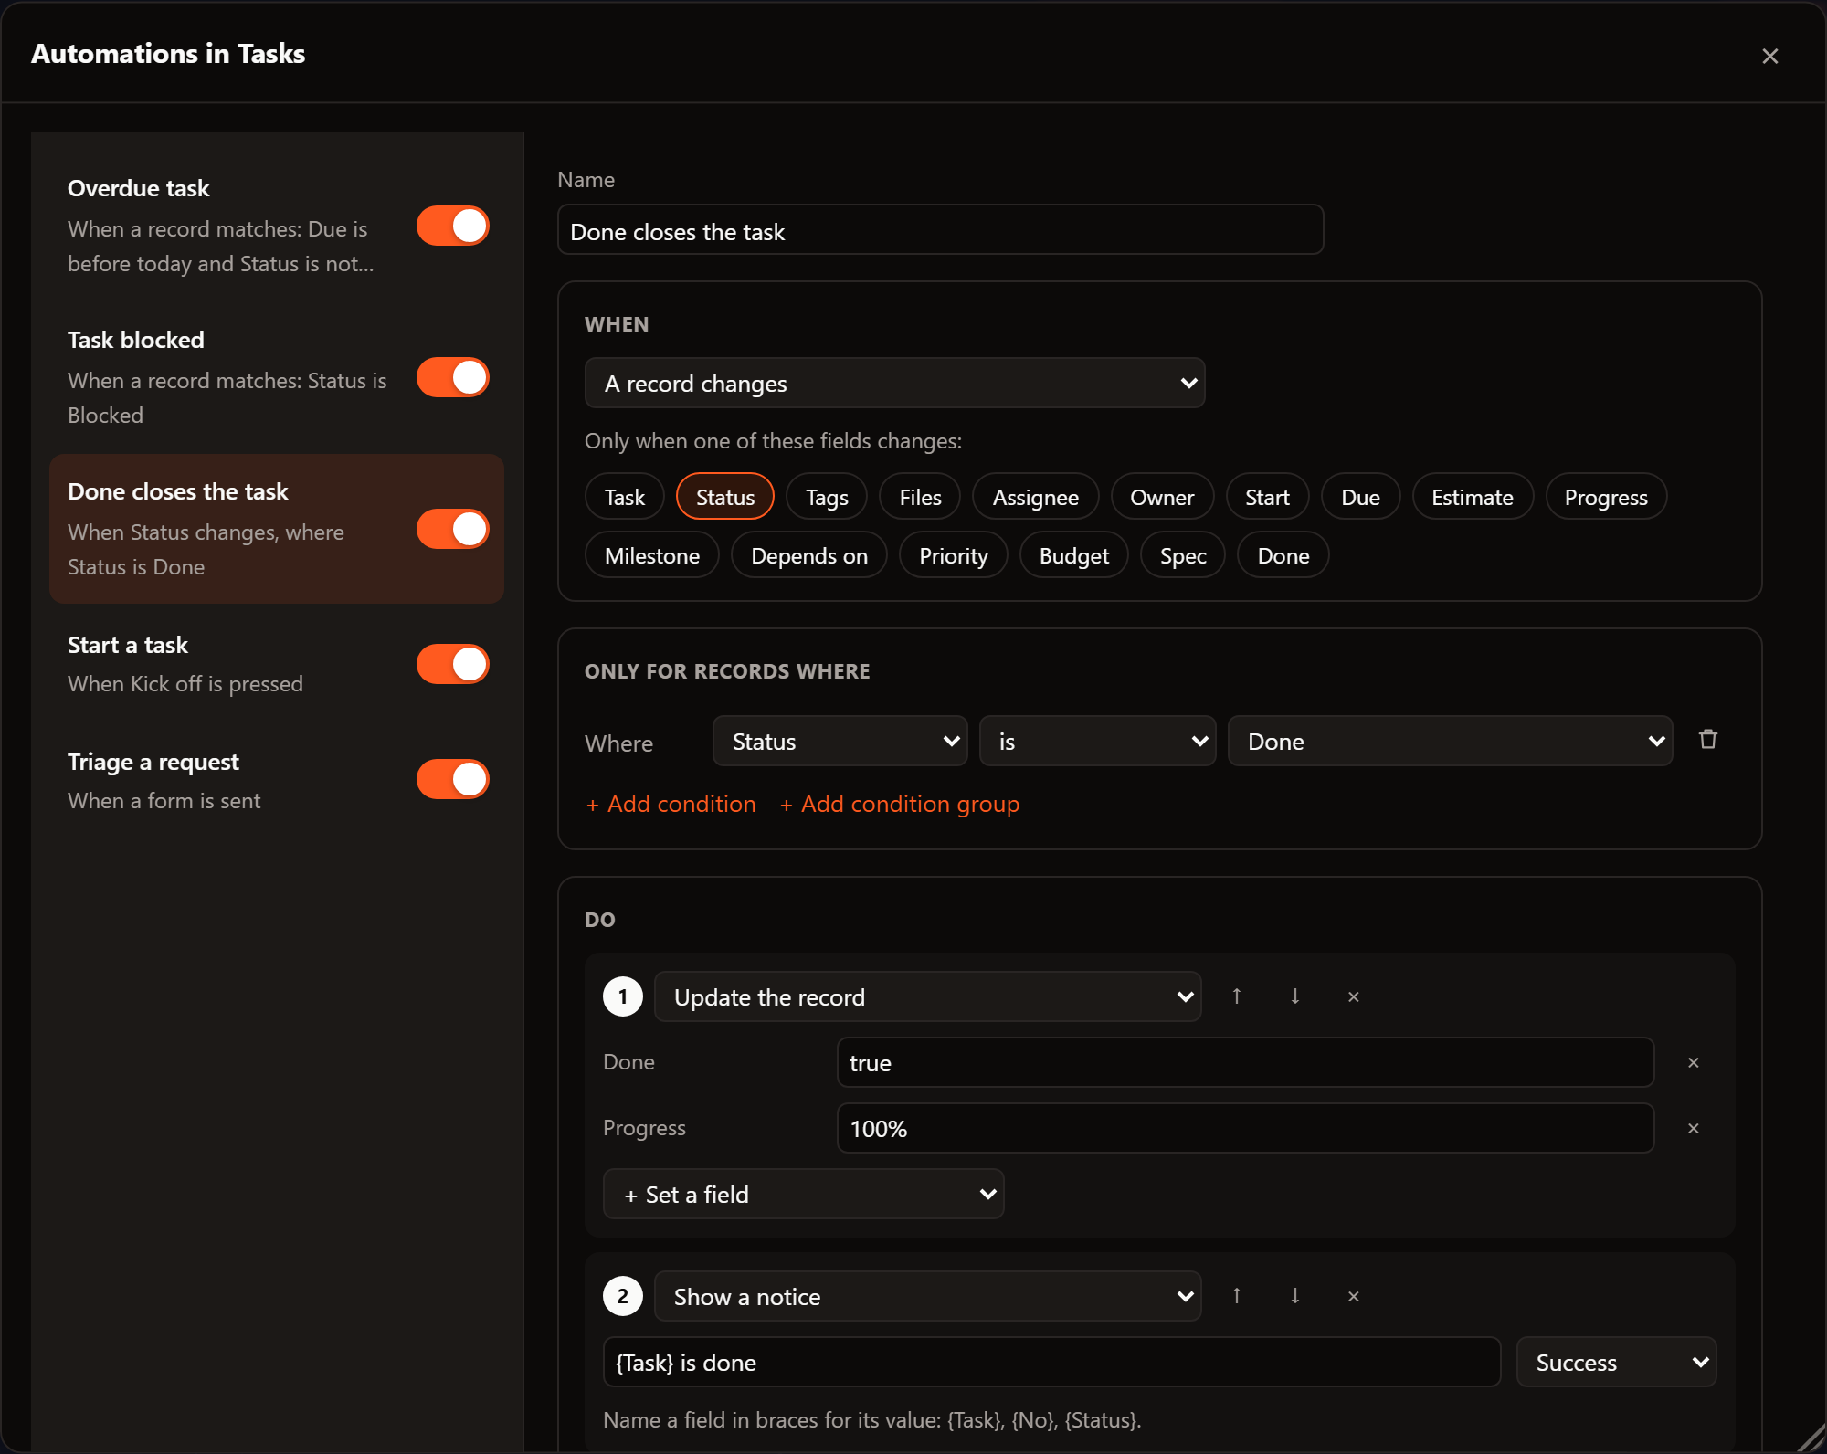Change the Success notice type dropdown

(1616, 1362)
